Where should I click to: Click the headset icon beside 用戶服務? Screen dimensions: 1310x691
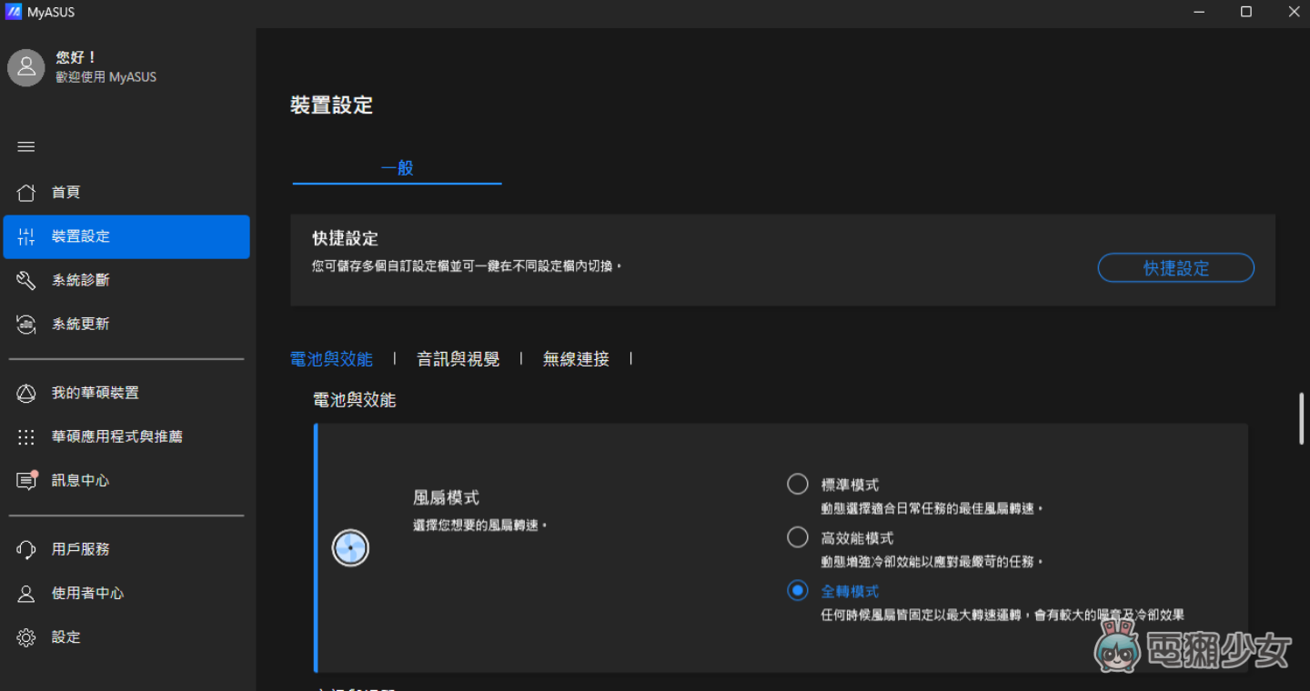(x=26, y=549)
